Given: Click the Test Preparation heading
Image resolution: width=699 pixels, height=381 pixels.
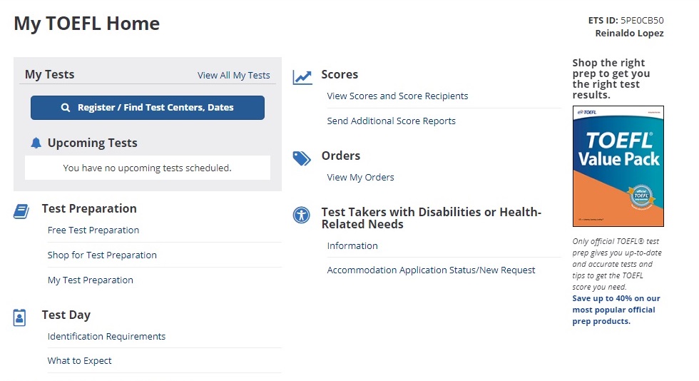Looking at the screenshot, I should (x=89, y=209).
